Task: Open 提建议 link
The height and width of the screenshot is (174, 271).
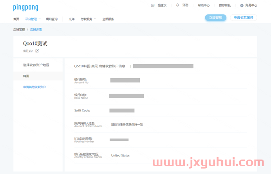Action: [x=162, y=5]
